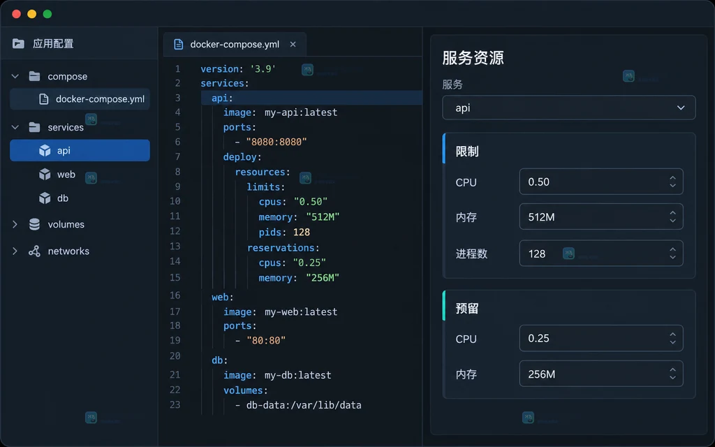Click the networks share-node icon
The image size is (715, 447).
34,251
